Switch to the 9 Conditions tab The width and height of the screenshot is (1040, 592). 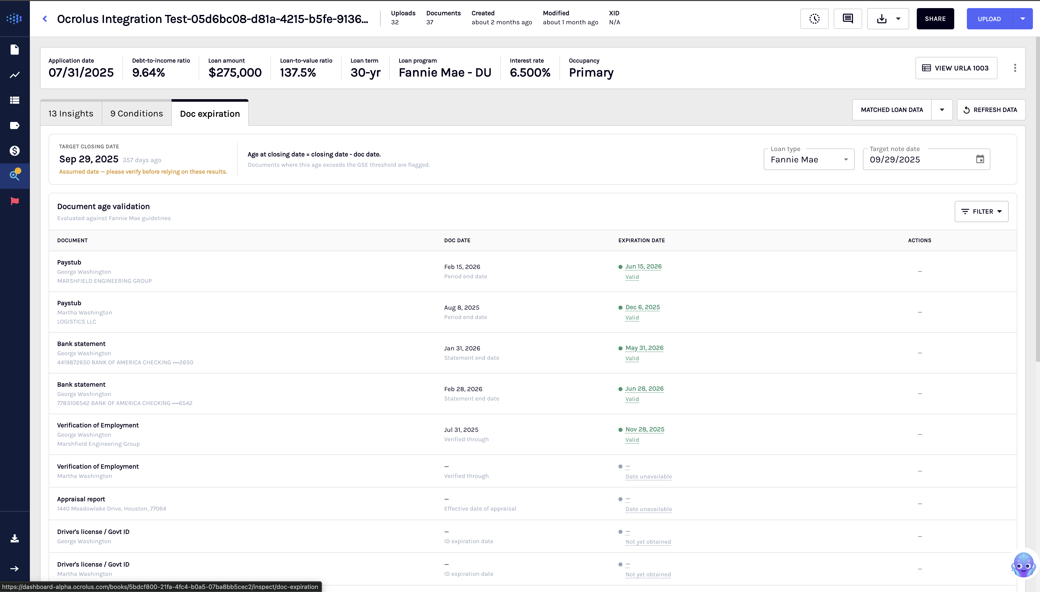coord(137,113)
